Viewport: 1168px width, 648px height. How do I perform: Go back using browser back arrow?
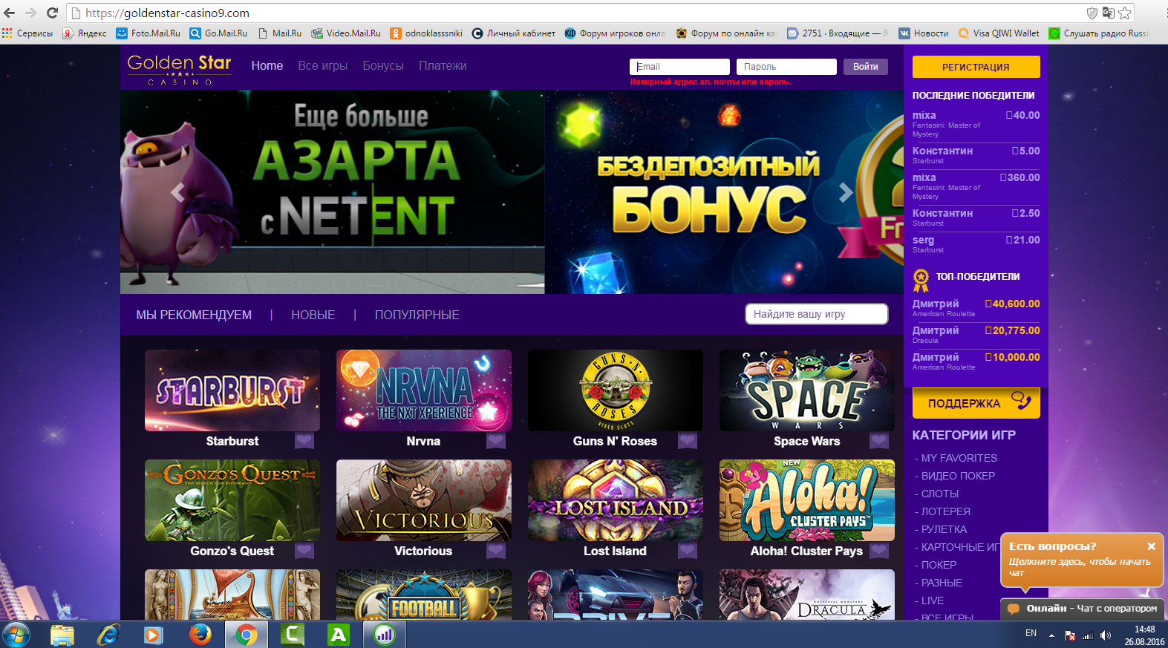10,13
